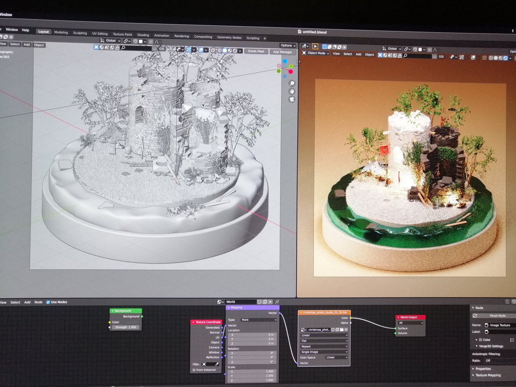Click the refresh icon beside Reset Node
This screenshot has height=387, width=516.
475,316
